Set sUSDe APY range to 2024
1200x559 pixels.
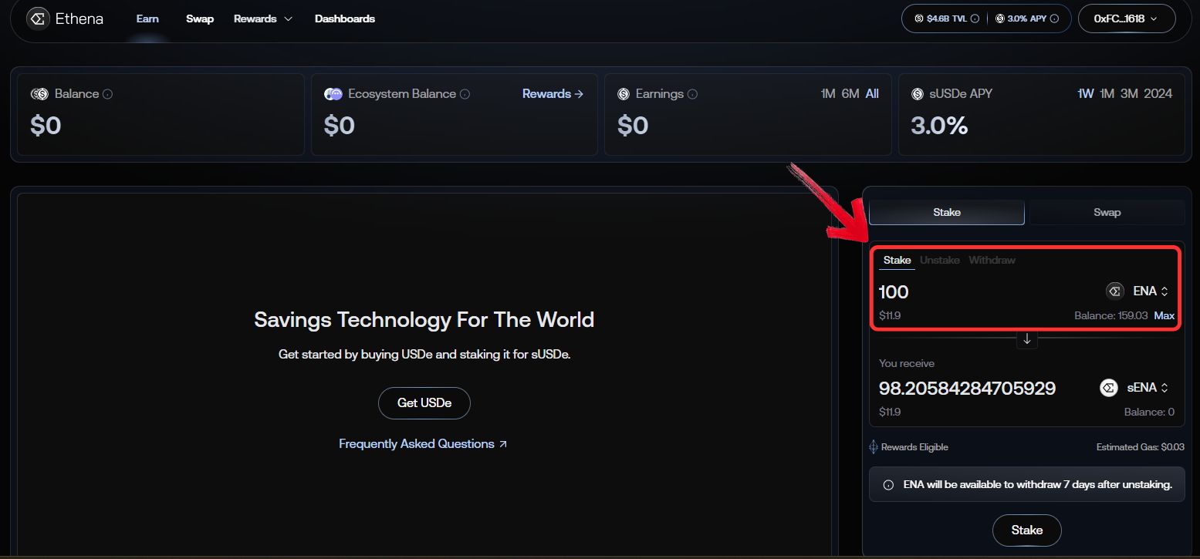pyautogui.click(x=1158, y=94)
